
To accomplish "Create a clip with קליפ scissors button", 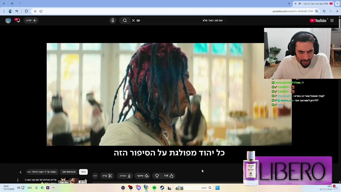I will (x=107, y=176).
